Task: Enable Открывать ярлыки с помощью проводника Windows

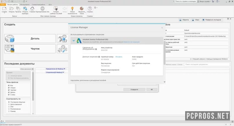Action: [x=191, y=59]
